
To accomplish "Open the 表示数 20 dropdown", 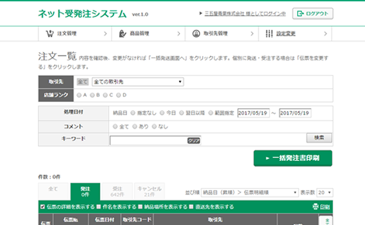I will coord(325,192).
